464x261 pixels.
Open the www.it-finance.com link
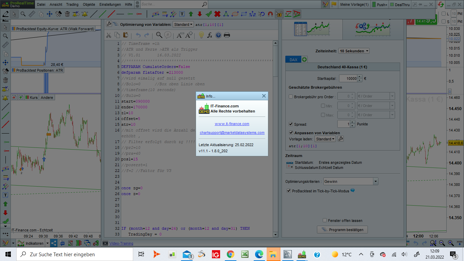point(232,124)
